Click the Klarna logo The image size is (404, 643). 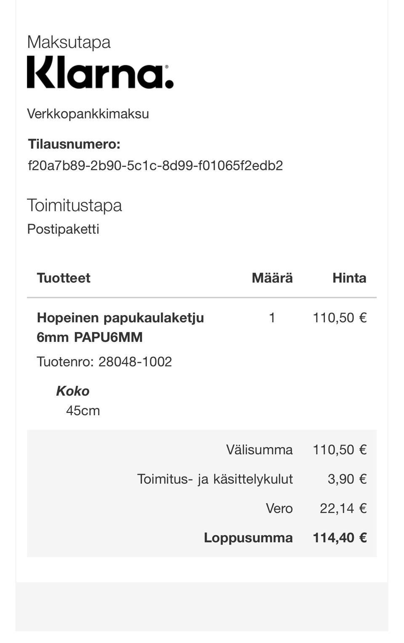click(x=100, y=72)
